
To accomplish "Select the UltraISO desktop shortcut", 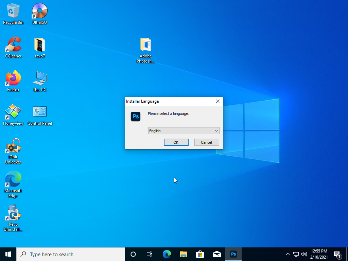I will (39, 14).
